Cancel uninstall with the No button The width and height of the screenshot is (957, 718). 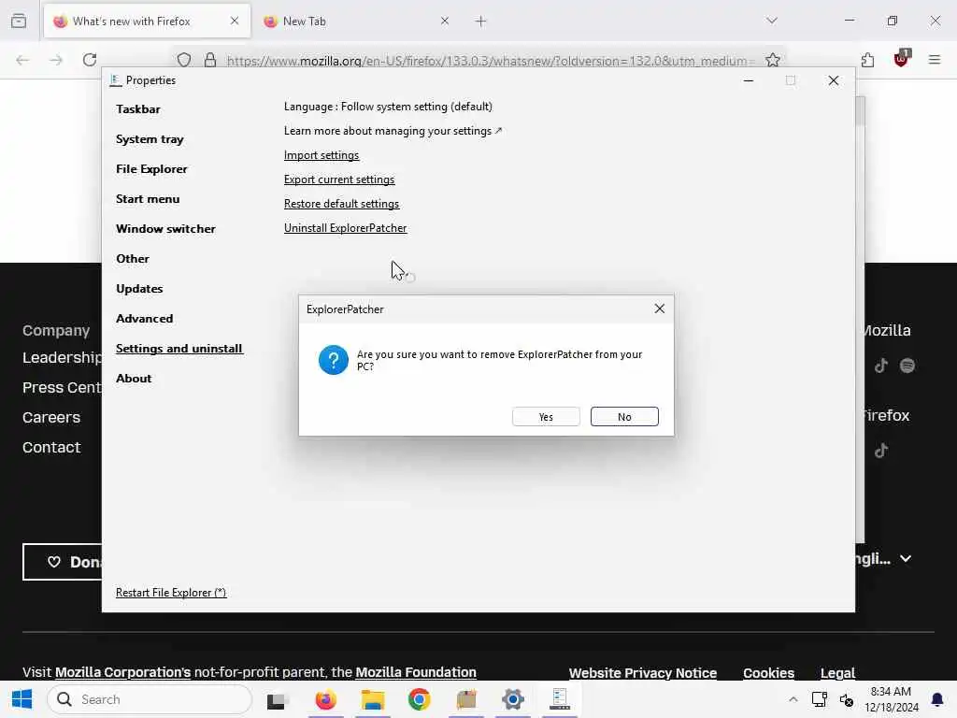point(623,416)
